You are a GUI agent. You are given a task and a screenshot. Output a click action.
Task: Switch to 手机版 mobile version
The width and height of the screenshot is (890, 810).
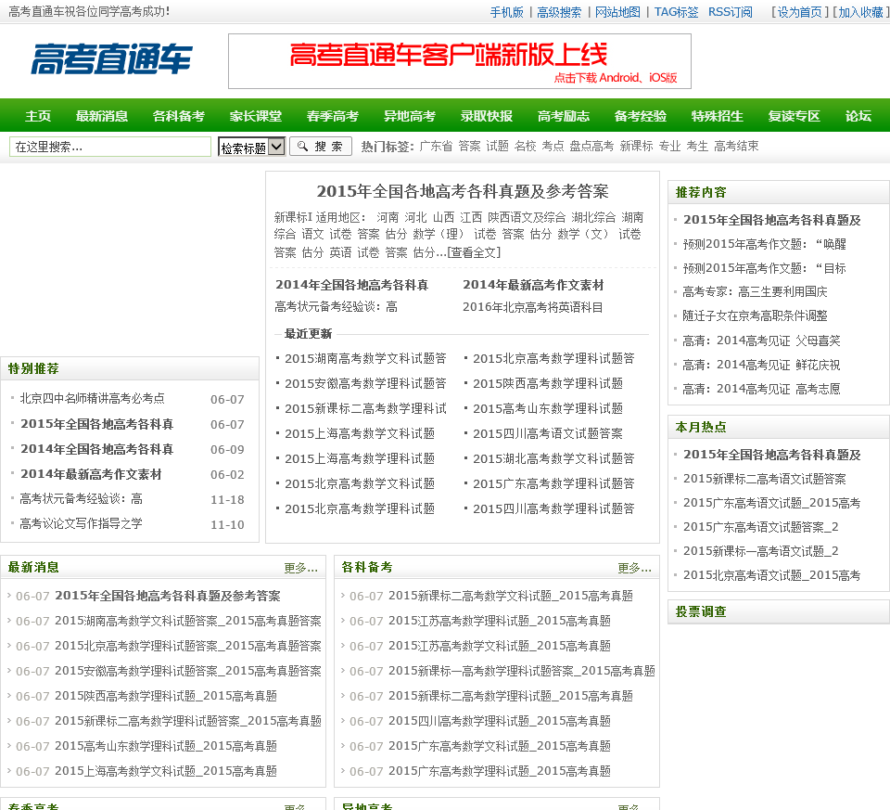coord(507,12)
